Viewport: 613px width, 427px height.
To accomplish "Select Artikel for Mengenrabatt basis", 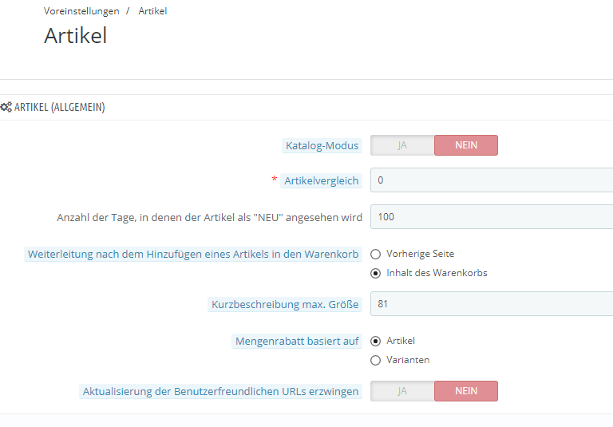I will (x=376, y=341).
